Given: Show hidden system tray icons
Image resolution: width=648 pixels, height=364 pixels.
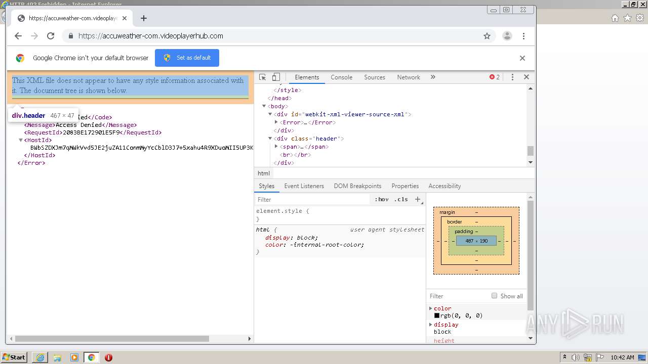Looking at the screenshot, I should tap(565, 357).
